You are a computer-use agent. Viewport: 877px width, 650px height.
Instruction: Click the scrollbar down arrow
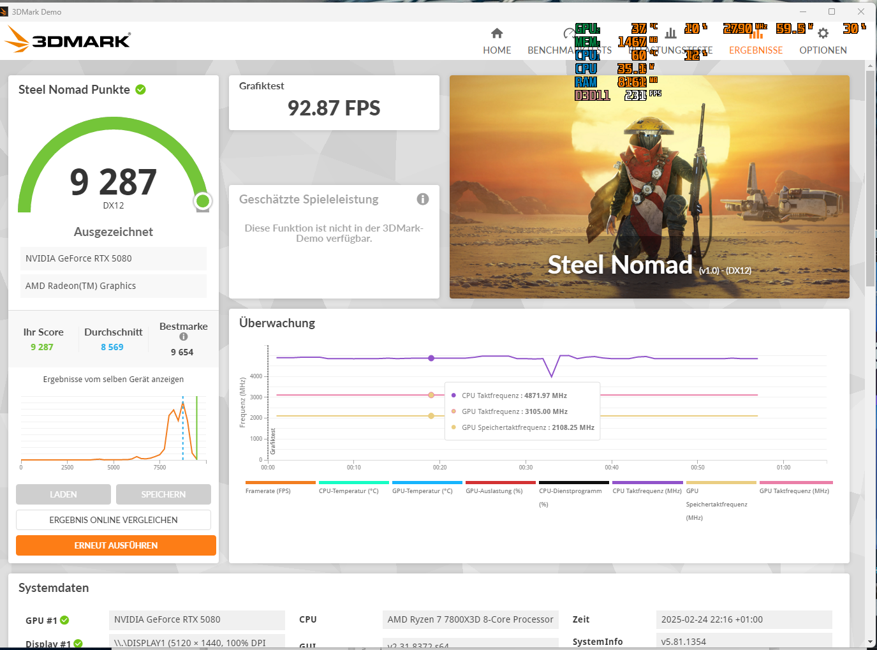870,642
